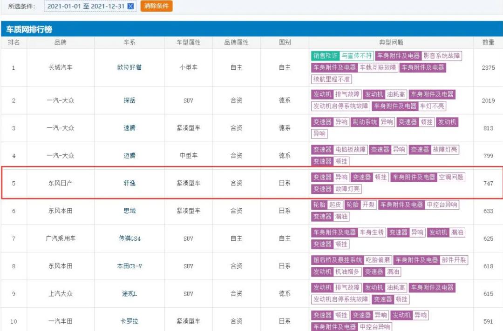Select the 思域 series
The image size is (503, 331).
(129, 211)
